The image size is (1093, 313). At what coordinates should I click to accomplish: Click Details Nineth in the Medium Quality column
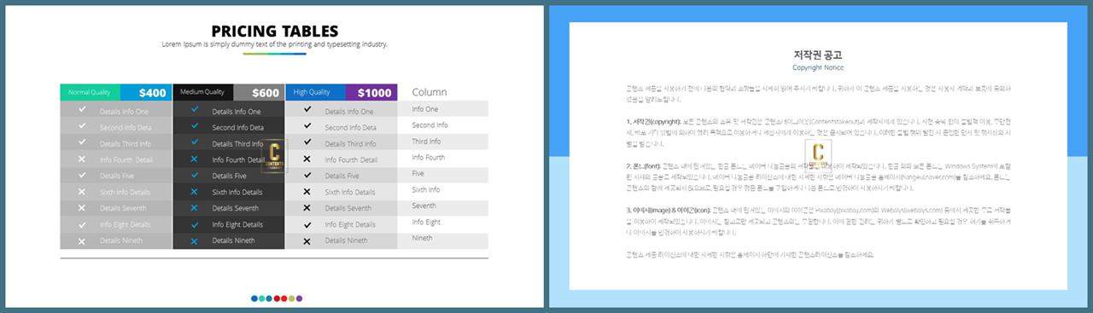233,241
